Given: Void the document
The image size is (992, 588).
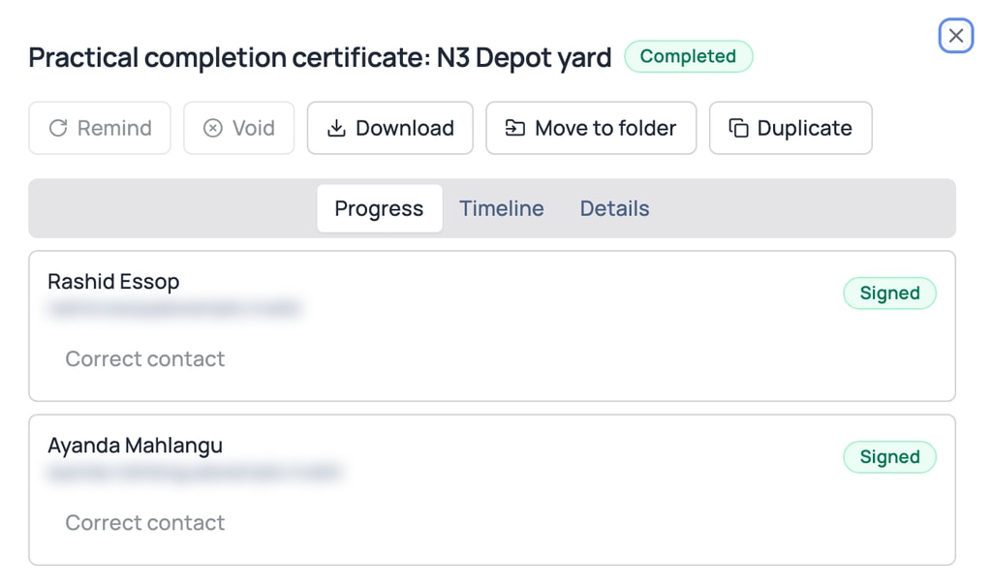Looking at the screenshot, I should coord(238,128).
